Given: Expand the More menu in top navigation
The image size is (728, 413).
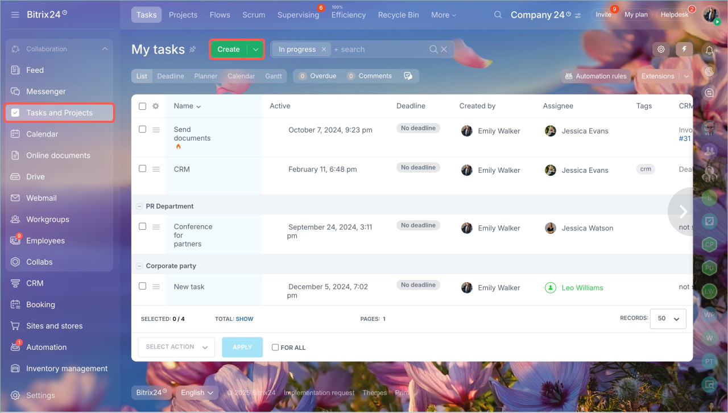Looking at the screenshot, I should (x=444, y=15).
